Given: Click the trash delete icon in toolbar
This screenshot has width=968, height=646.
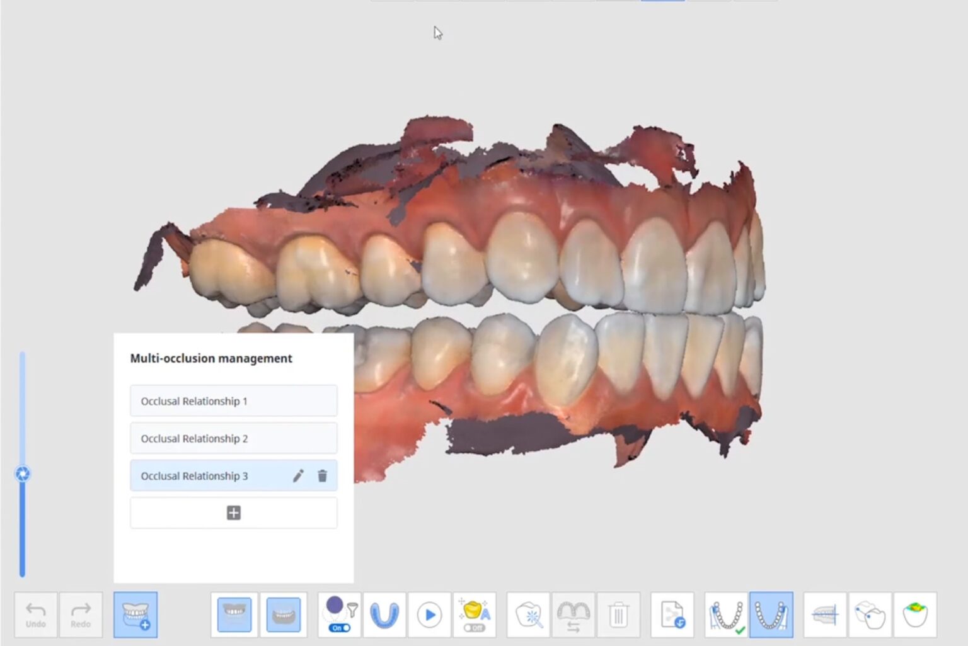Looking at the screenshot, I should pos(618,615).
